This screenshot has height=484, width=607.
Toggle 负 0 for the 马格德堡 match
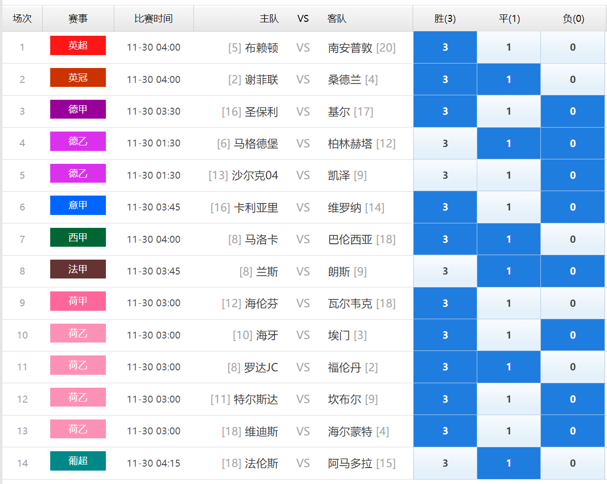point(573,143)
